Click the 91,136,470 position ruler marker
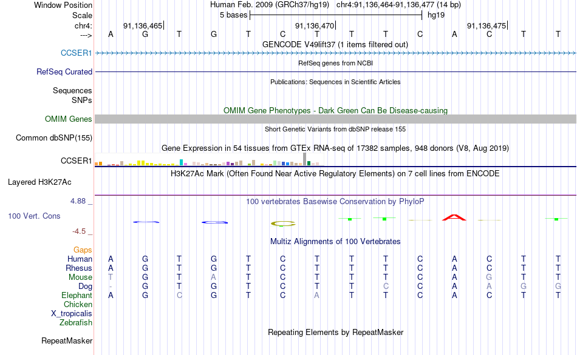Image resolution: width=577 pixels, height=355 pixels. [x=315, y=25]
